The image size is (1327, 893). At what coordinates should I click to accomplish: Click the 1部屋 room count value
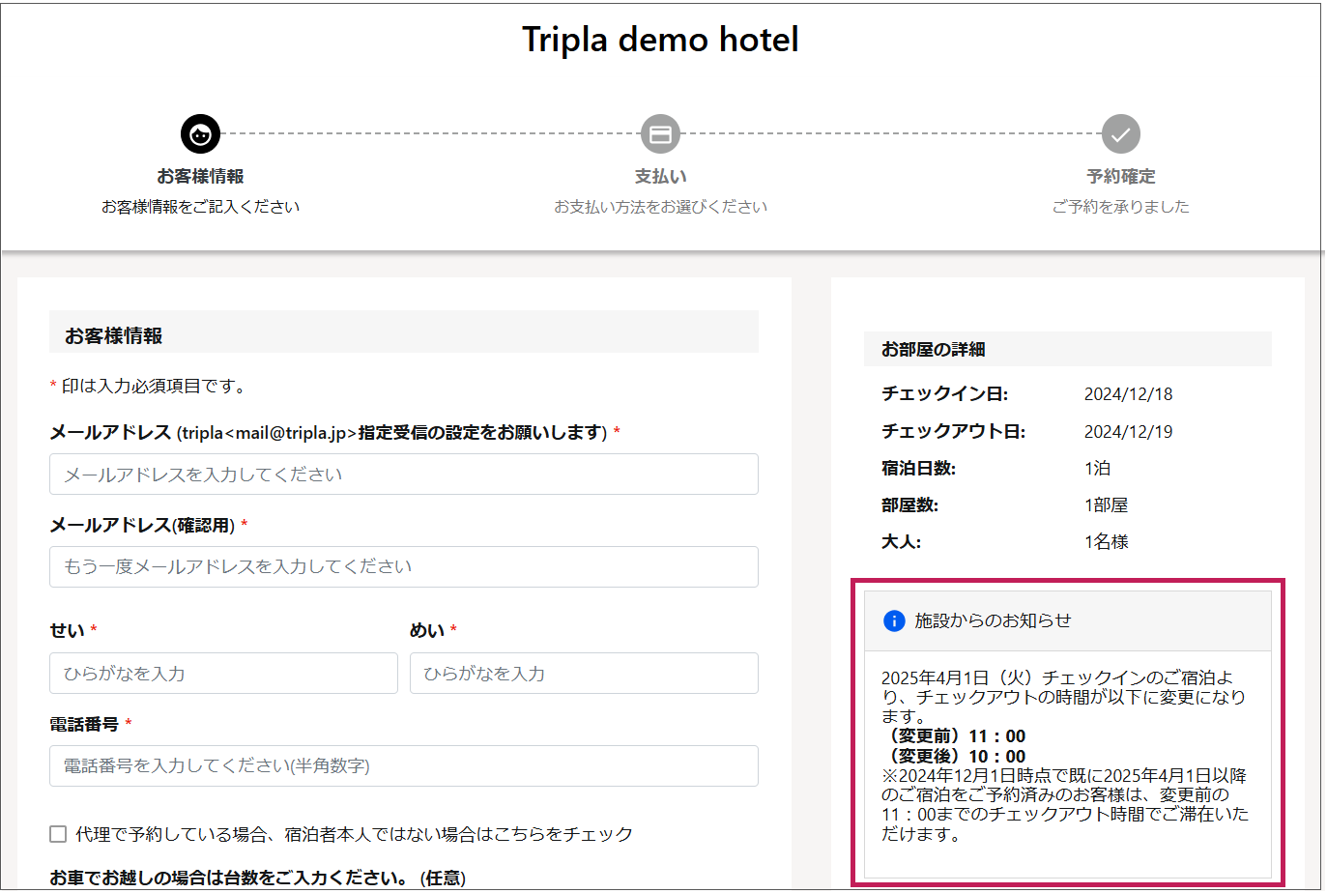[1106, 505]
